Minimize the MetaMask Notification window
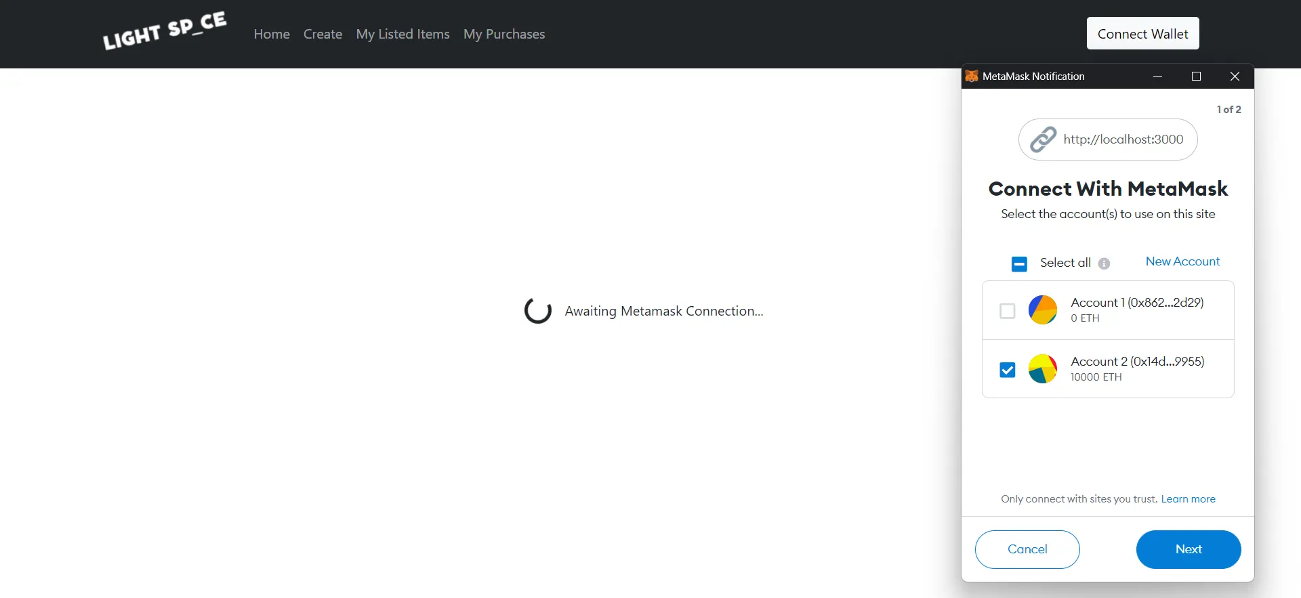Viewport: 1301px width, 598px height. [x=1157, y=76]
